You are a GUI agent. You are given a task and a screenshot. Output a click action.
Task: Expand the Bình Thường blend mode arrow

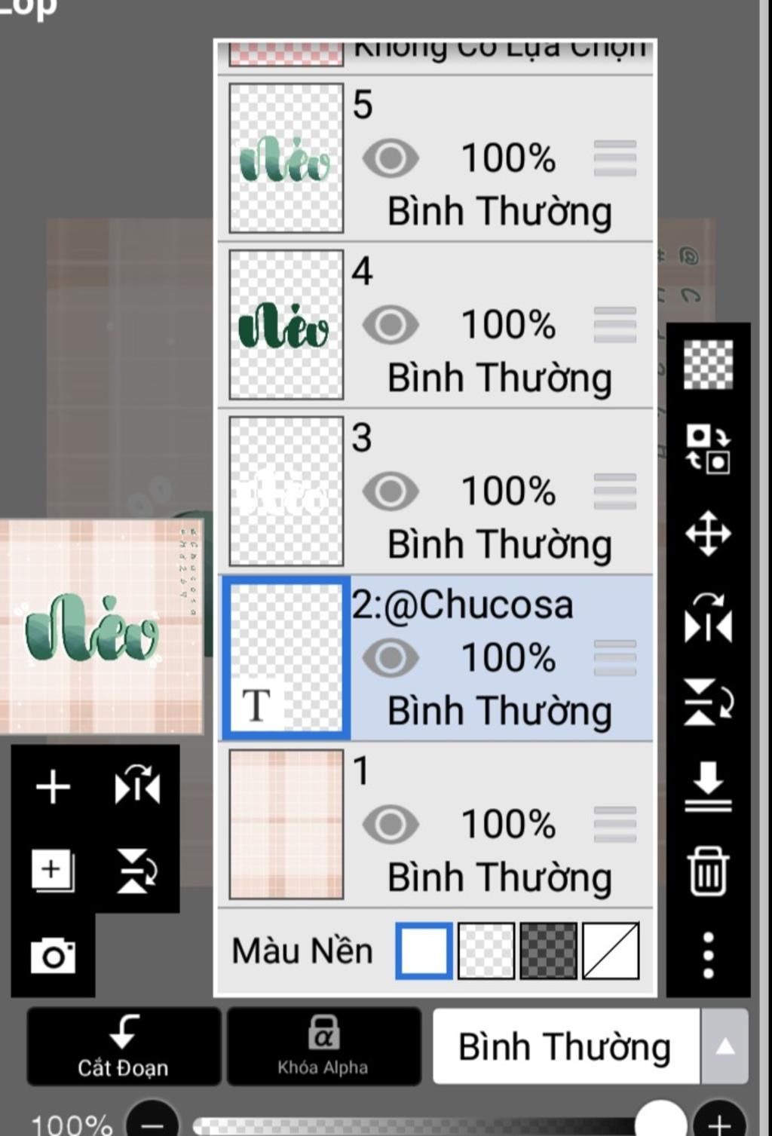(x=725, y=1046)
